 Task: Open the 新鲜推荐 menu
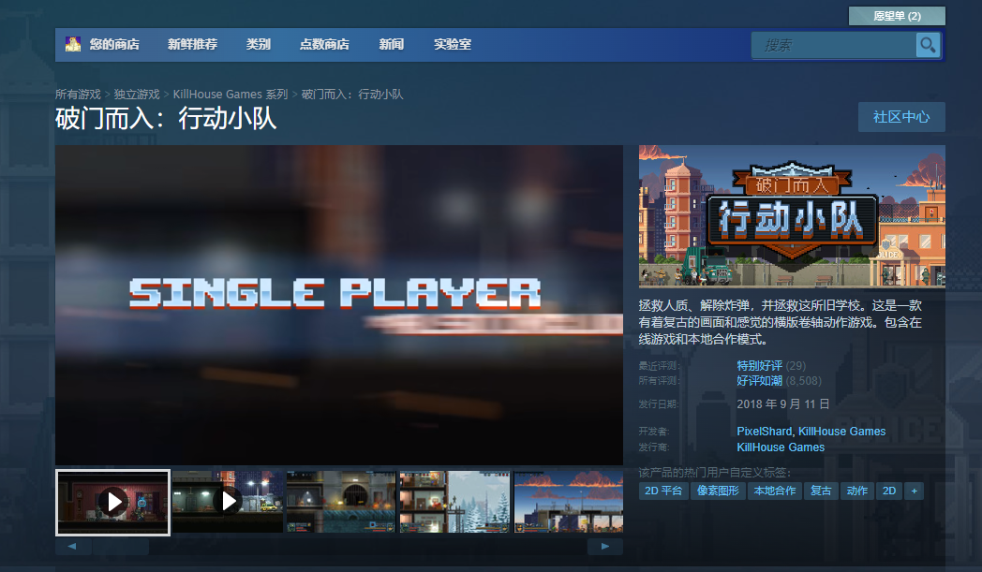pos(192,44)
